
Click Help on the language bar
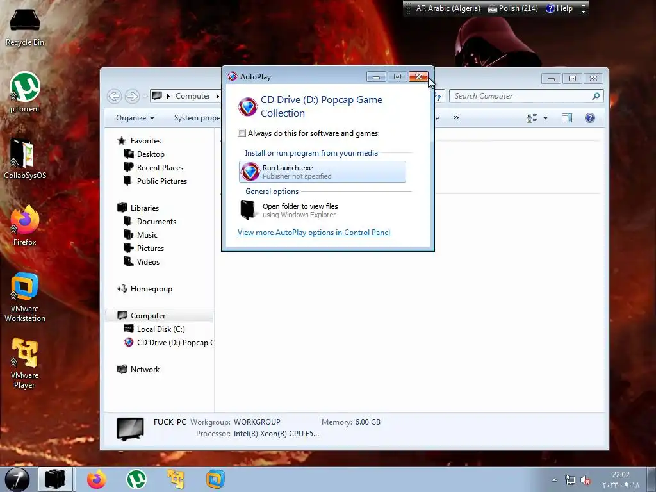click(559, 8)
